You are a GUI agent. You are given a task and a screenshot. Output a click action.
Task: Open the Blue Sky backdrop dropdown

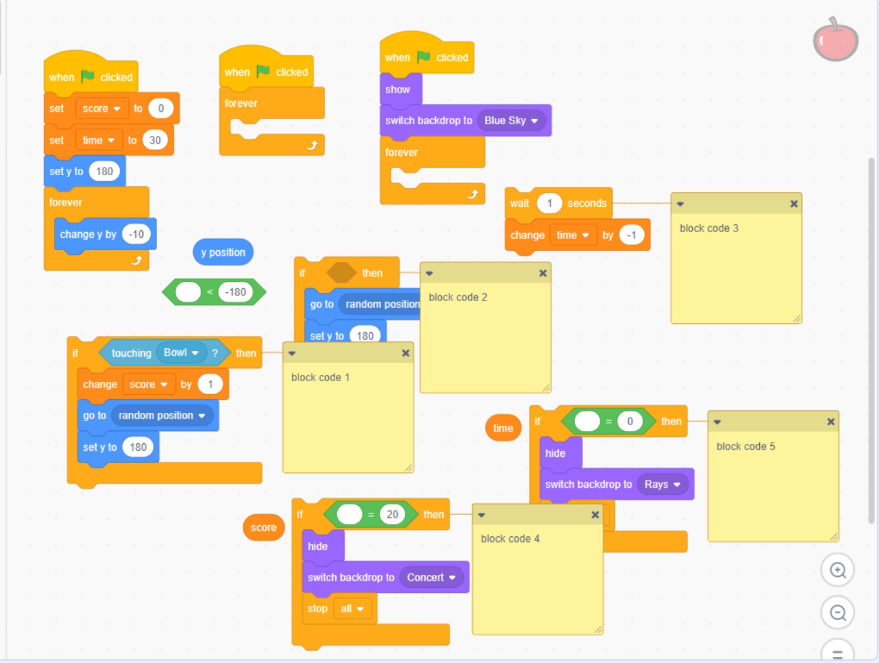tap(512, 120)
